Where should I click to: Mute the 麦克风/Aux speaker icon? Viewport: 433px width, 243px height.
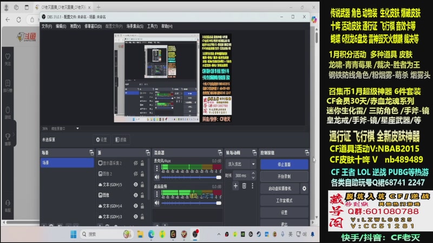tap(157, 177)
